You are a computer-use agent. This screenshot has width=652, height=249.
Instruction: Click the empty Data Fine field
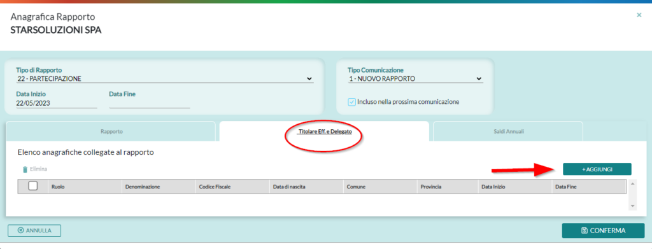coord(149,104)
